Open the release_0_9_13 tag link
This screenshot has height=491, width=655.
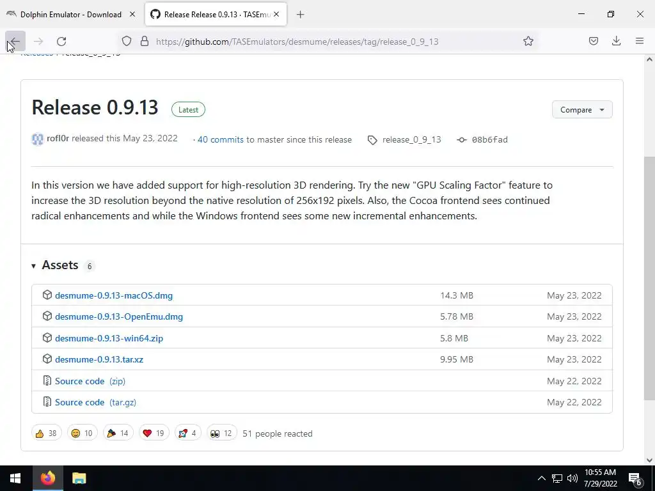coord(411,139)
